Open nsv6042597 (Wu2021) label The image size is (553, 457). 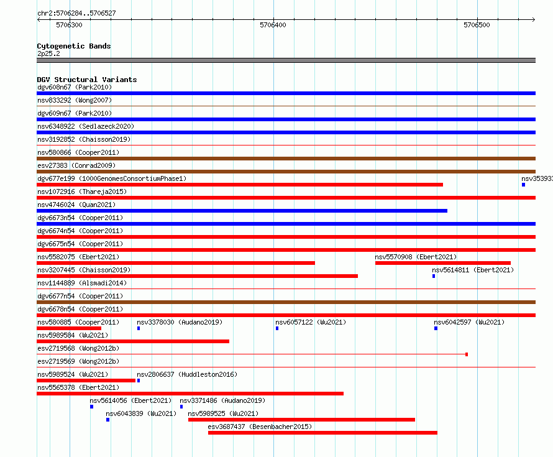click(x=469, y=322)
